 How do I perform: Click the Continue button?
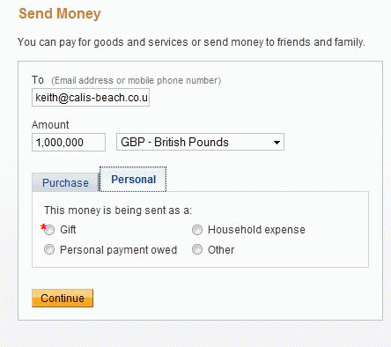(63, 298)
